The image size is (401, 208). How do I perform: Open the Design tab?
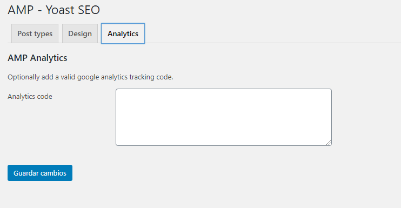click(x=80, y=33)
